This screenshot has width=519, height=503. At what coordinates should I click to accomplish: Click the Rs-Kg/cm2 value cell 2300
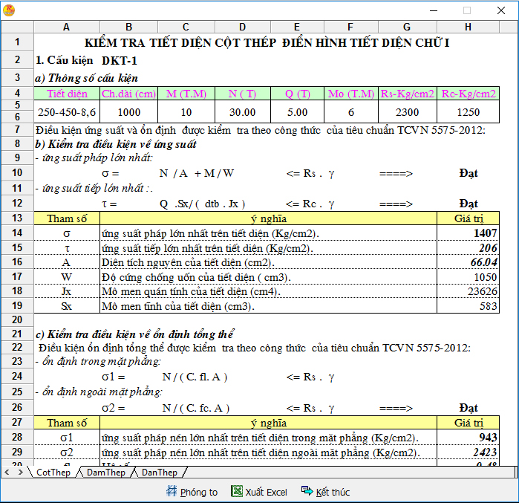407,112
